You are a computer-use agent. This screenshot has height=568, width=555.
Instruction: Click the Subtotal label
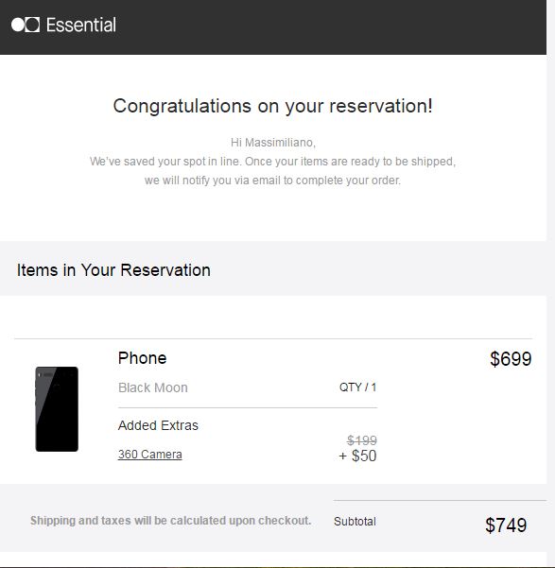[x=355, y=522]
